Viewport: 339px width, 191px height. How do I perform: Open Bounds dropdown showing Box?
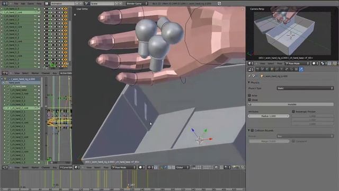coord(305,136)
